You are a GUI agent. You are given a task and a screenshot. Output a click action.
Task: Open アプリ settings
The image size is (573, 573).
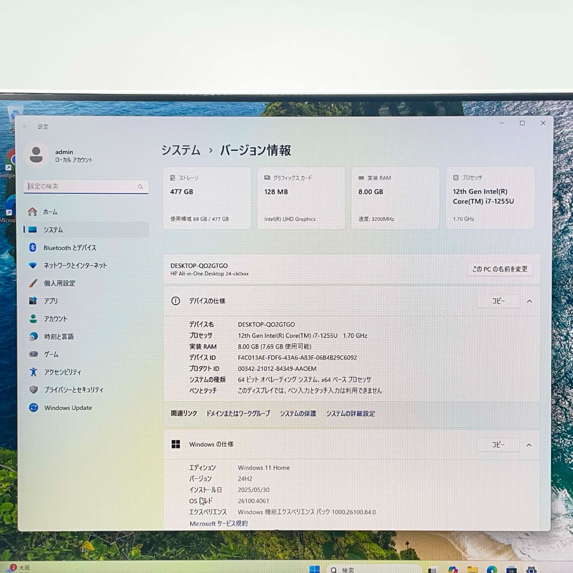point(86,301)
